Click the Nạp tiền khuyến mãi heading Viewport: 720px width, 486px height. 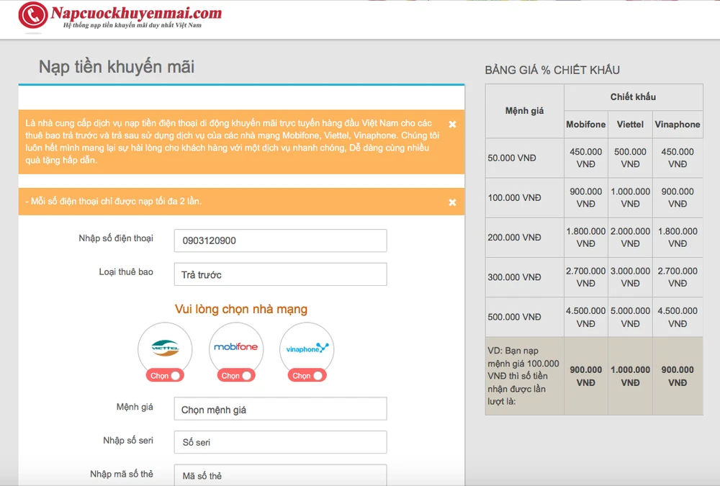[117, 67]
